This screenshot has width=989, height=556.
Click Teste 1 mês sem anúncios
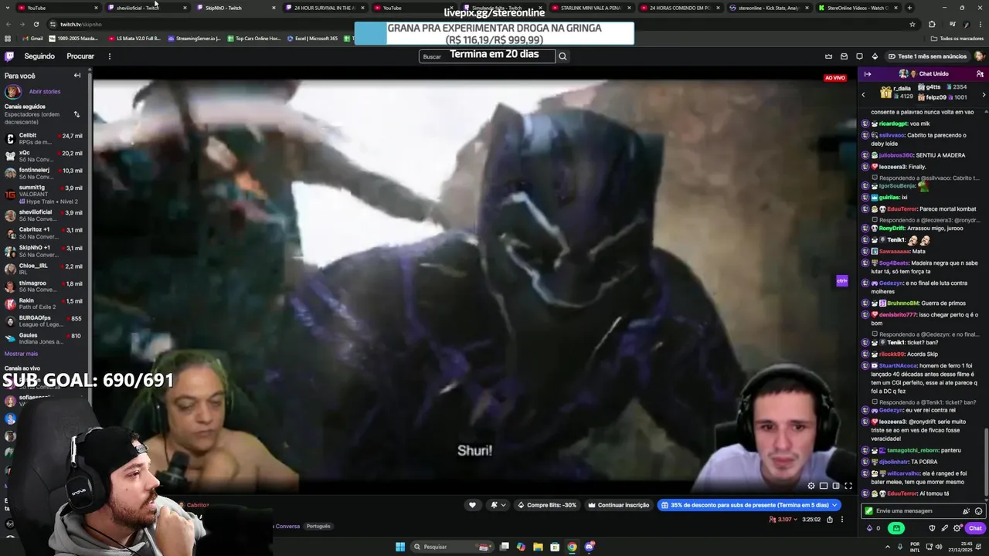point(926,56)
